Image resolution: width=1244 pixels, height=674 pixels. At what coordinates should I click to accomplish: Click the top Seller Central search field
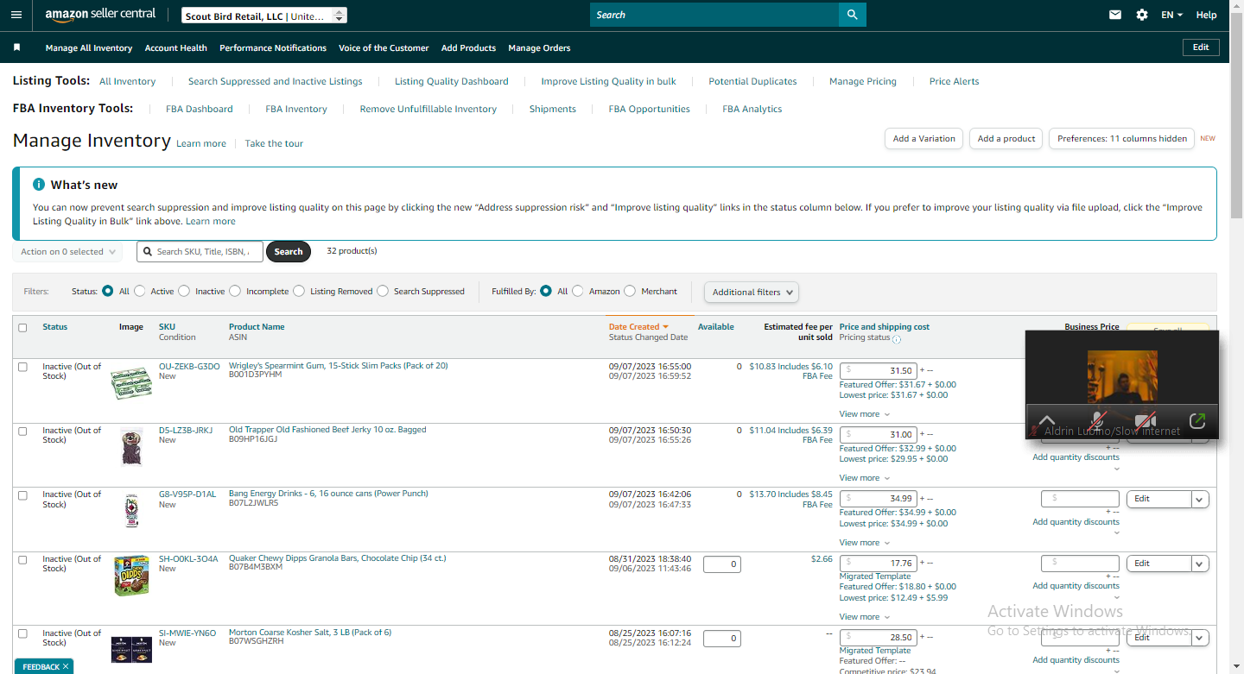coord(714,15)
